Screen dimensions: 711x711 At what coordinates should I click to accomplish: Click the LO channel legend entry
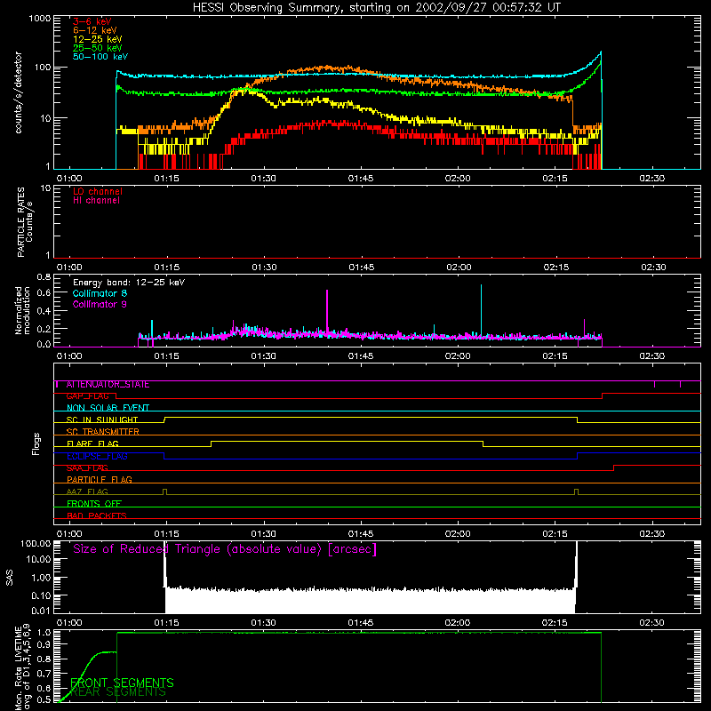pos(98,191)
